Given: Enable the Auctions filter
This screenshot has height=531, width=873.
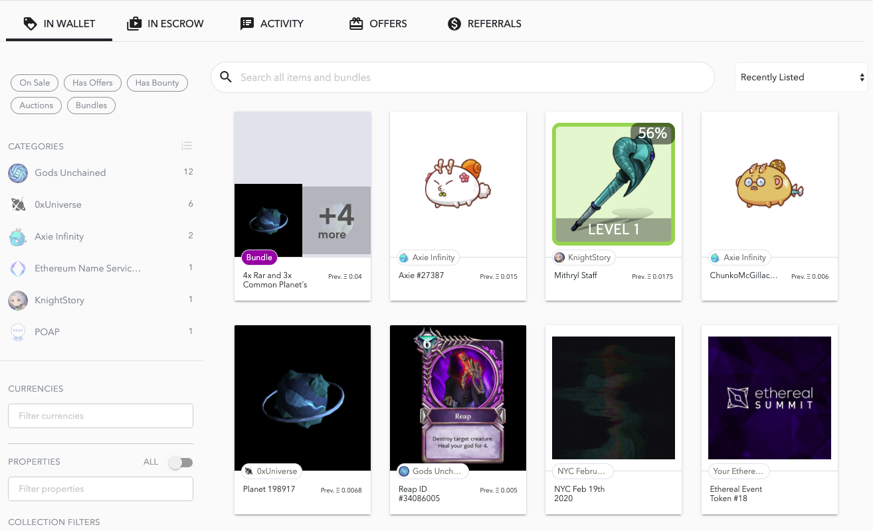Looking at the screenshot, I should tap(36, 105).
